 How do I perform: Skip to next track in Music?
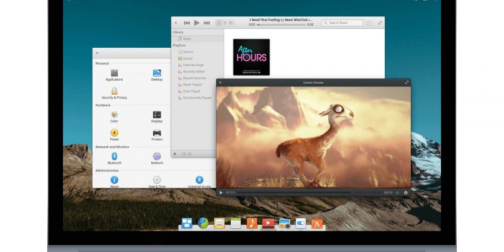click(207, 23)
